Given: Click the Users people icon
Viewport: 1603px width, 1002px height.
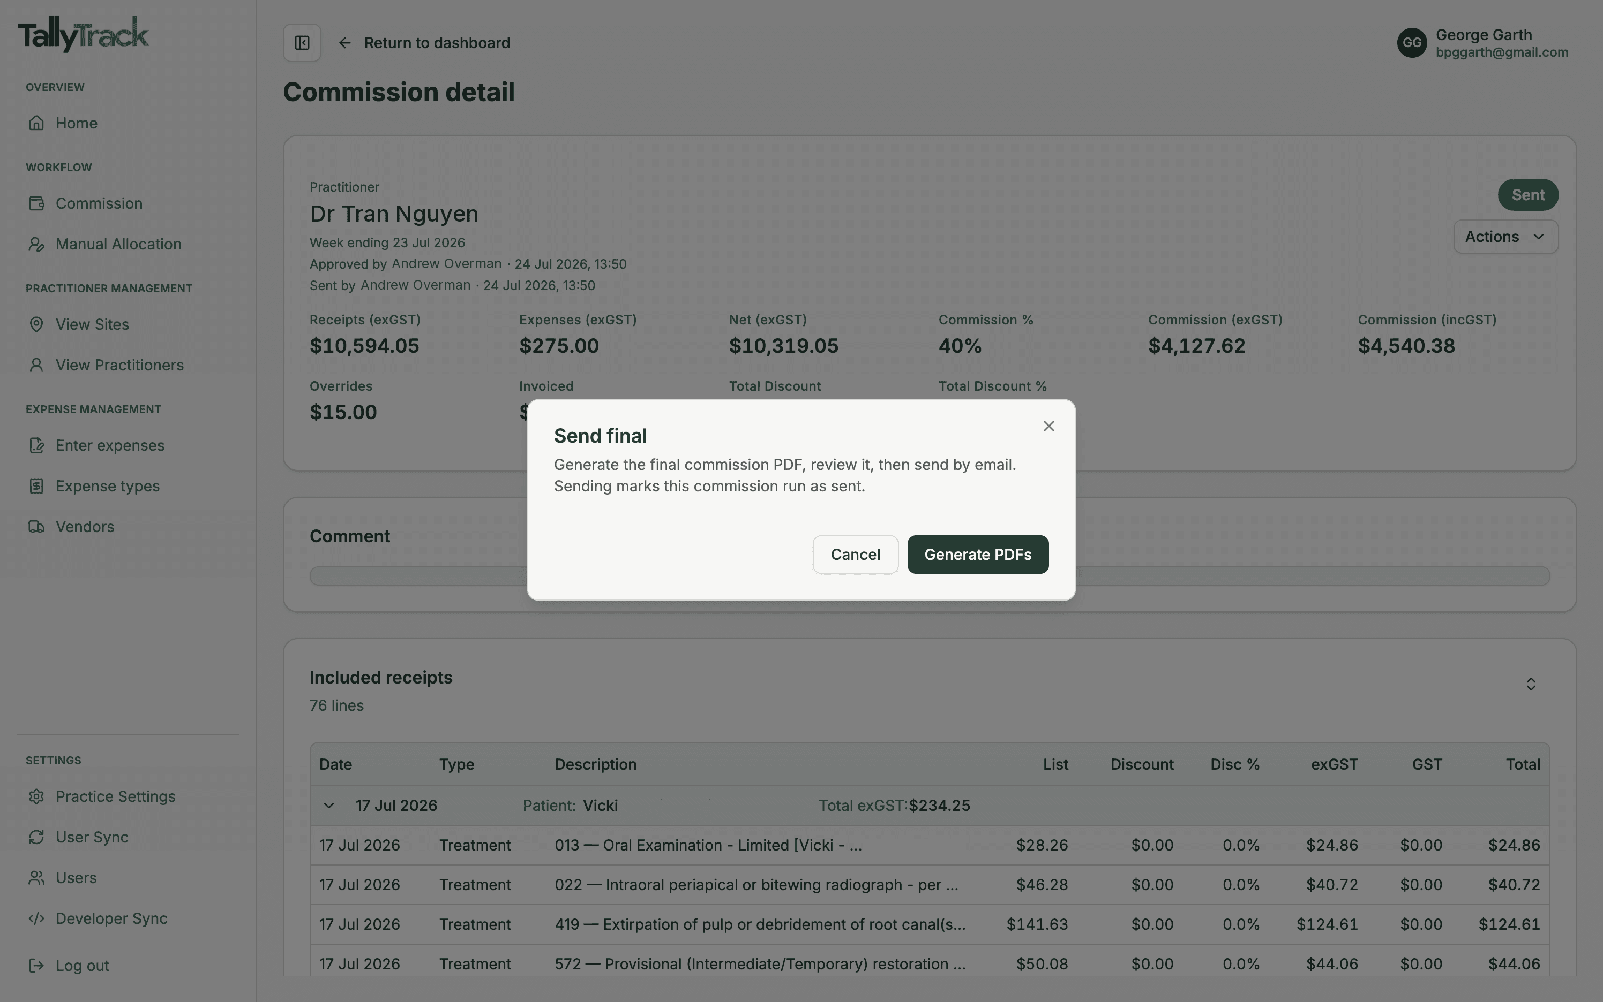Looking at the screenshot, I should point(36,878).
